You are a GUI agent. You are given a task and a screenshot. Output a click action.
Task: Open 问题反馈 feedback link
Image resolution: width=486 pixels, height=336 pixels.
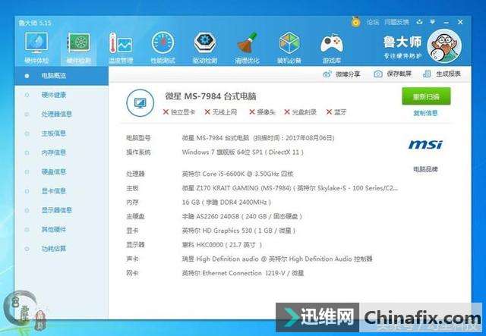(x=396, y=22)
